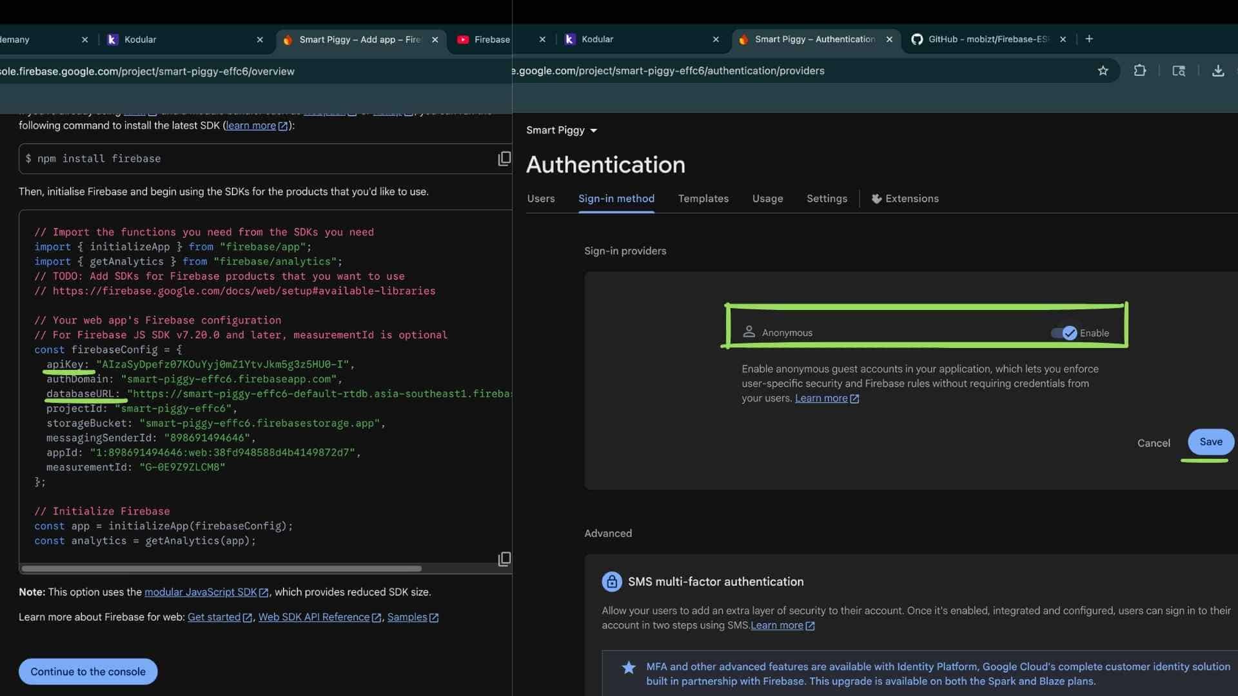Click the right window address bar URL

[669, 71]
